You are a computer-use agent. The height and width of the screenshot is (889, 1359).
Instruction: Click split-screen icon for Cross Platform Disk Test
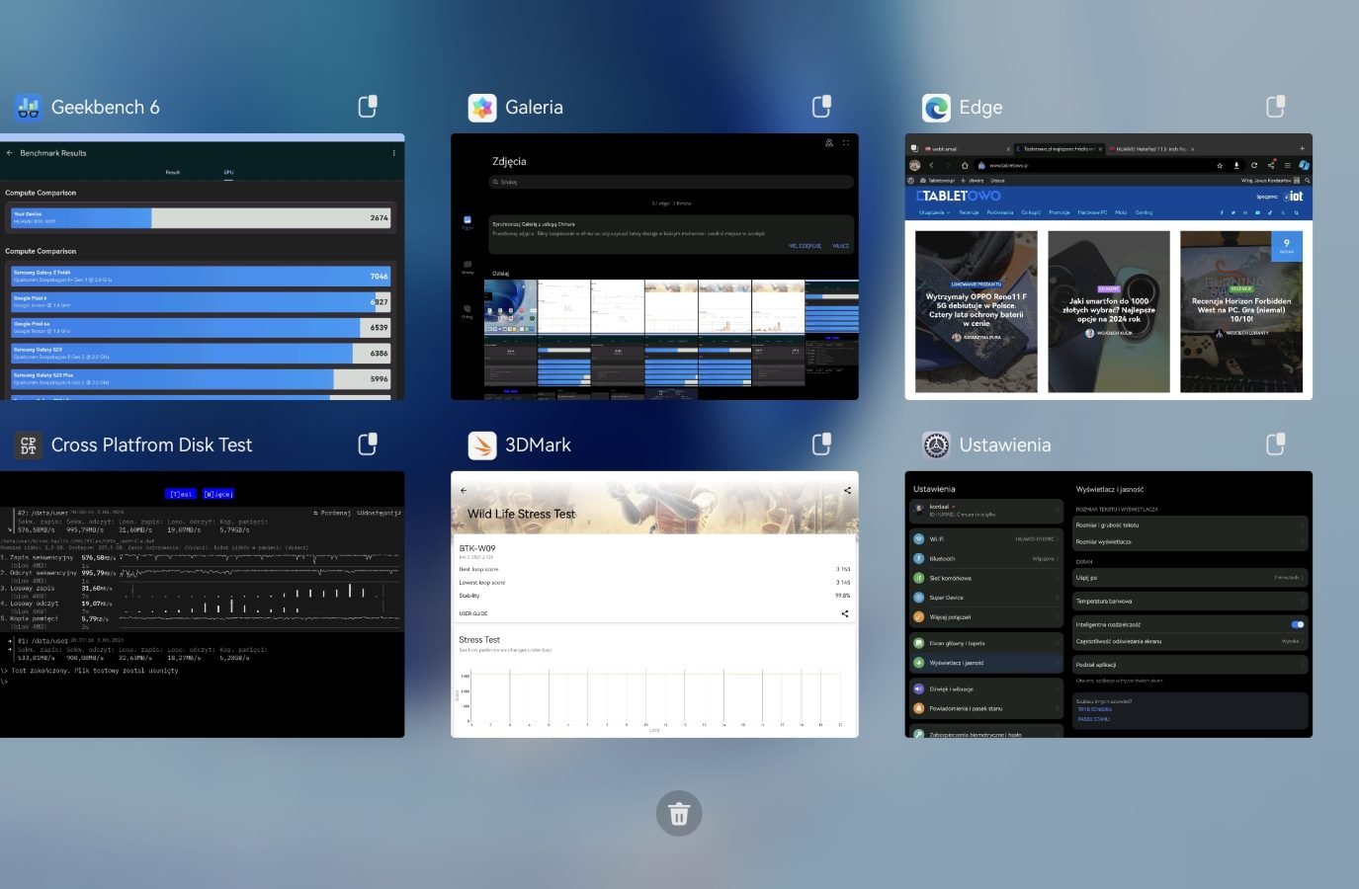click(x=368, y=444)
